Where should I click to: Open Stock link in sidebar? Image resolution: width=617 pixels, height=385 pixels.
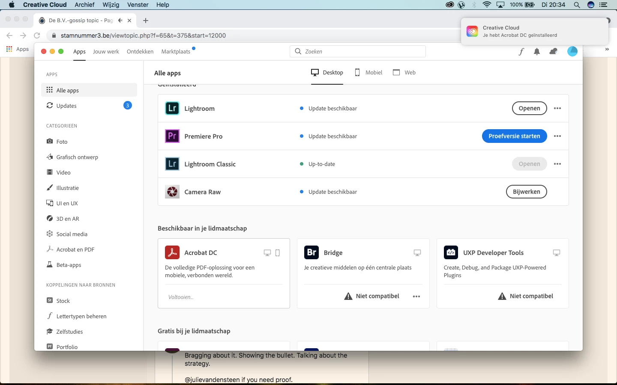[89, 301]
